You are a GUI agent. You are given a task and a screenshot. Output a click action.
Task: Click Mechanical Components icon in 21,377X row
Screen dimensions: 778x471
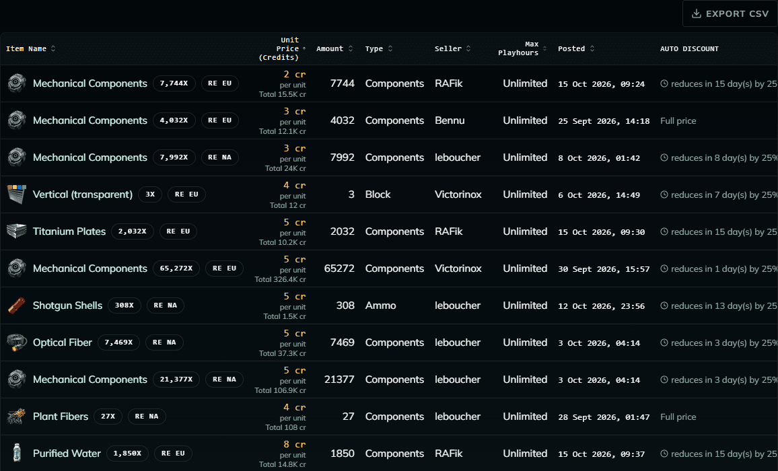(x=16, y=379)
